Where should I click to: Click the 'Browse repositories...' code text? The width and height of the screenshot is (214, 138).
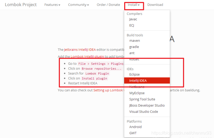tap(102, 69)
